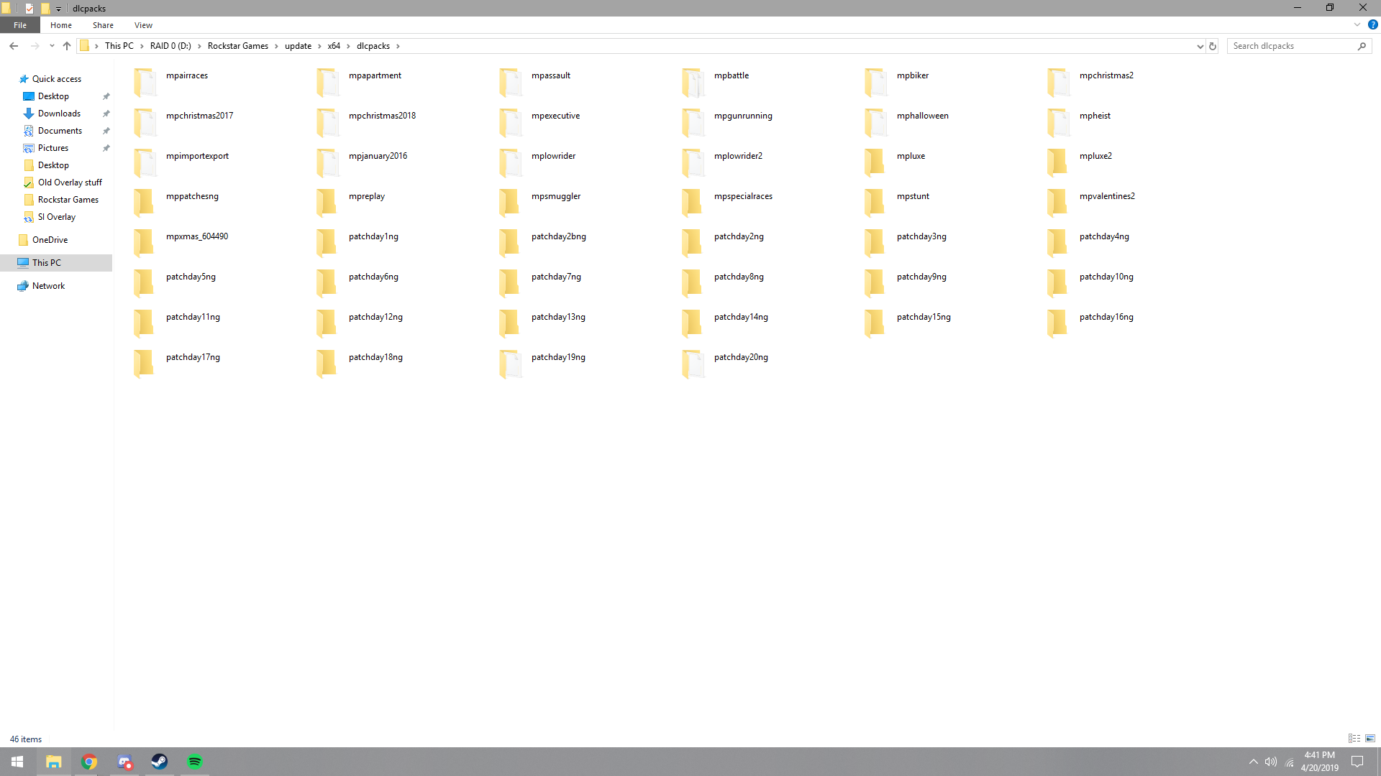Image resolution: width=1381 pixels, height=776 pixels.
Task: Switch to Details view layout icon
Action: (1354, 739)
